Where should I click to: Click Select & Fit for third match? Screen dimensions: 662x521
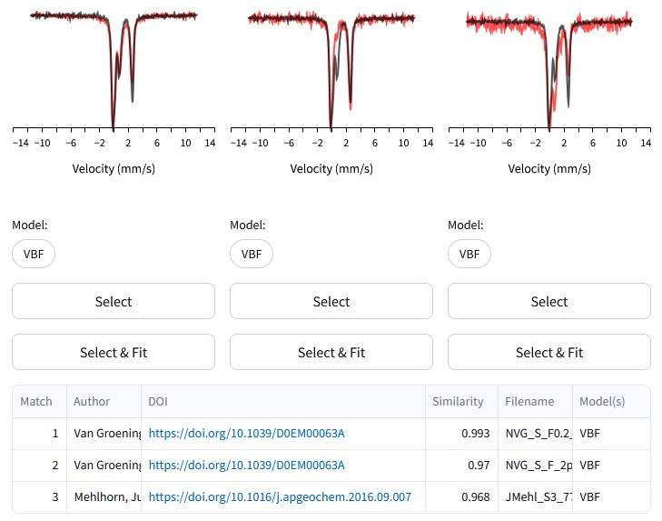pyautogui.click(x=548, y=352)
